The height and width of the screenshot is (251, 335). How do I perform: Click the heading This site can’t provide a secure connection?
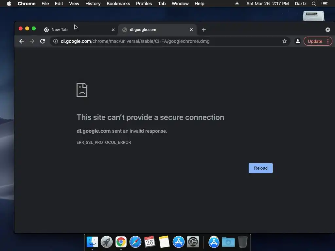point(150,117)
